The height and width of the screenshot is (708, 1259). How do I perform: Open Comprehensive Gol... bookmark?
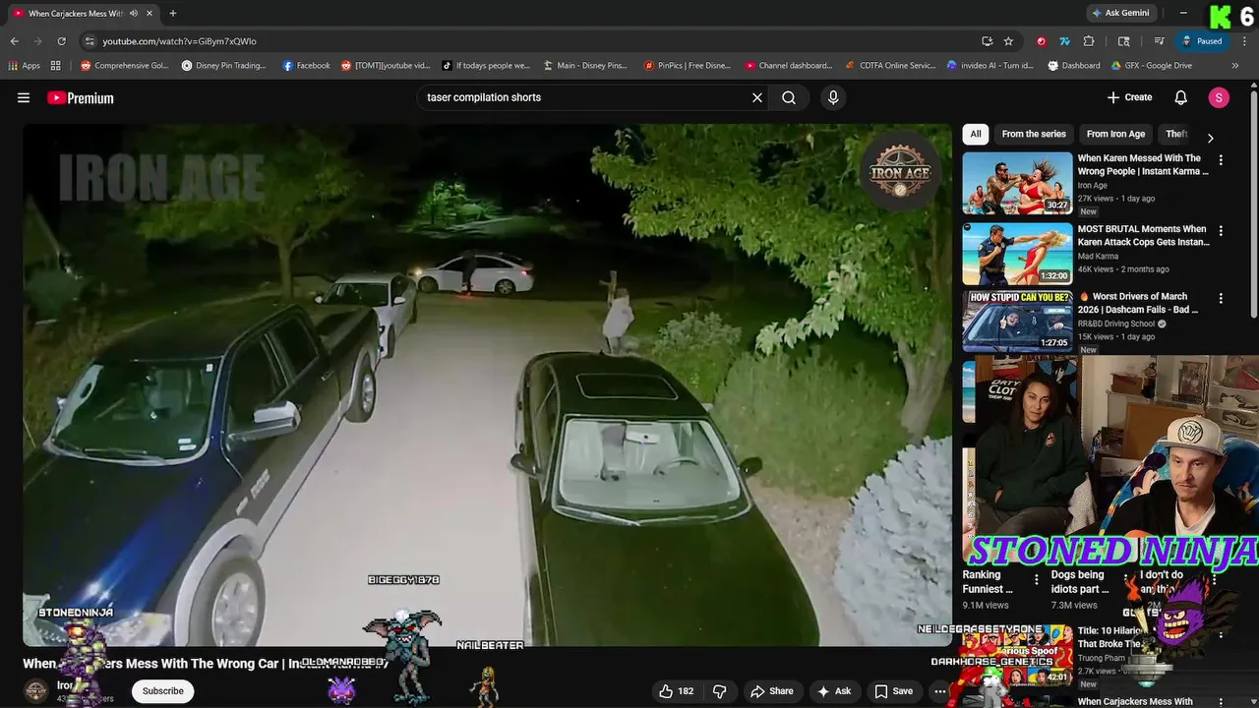(125, 66)
